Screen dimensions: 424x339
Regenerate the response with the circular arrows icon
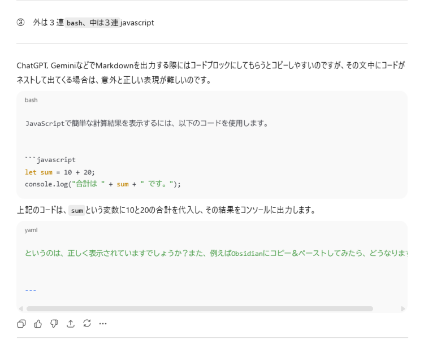point(86,324)
